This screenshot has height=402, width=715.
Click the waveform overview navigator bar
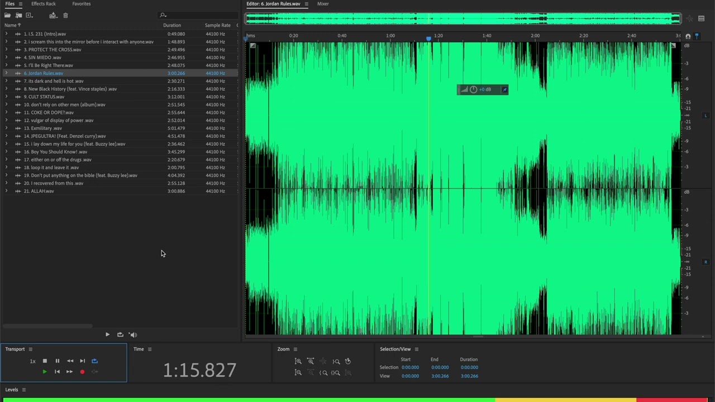[463, 18]
